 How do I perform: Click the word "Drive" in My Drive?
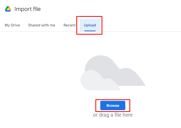(15, 25)
